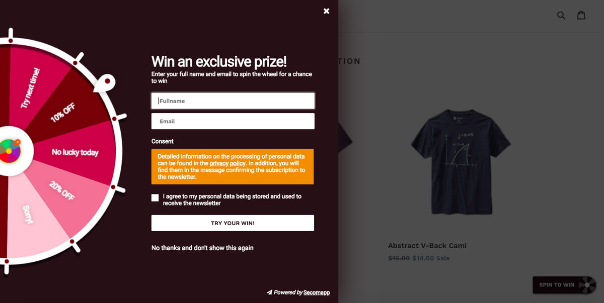Focus the Fullname input field

[x=233, y=100]
